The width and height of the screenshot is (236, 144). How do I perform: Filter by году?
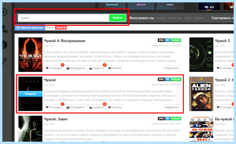pyautogui.click(x=188, y=18)
